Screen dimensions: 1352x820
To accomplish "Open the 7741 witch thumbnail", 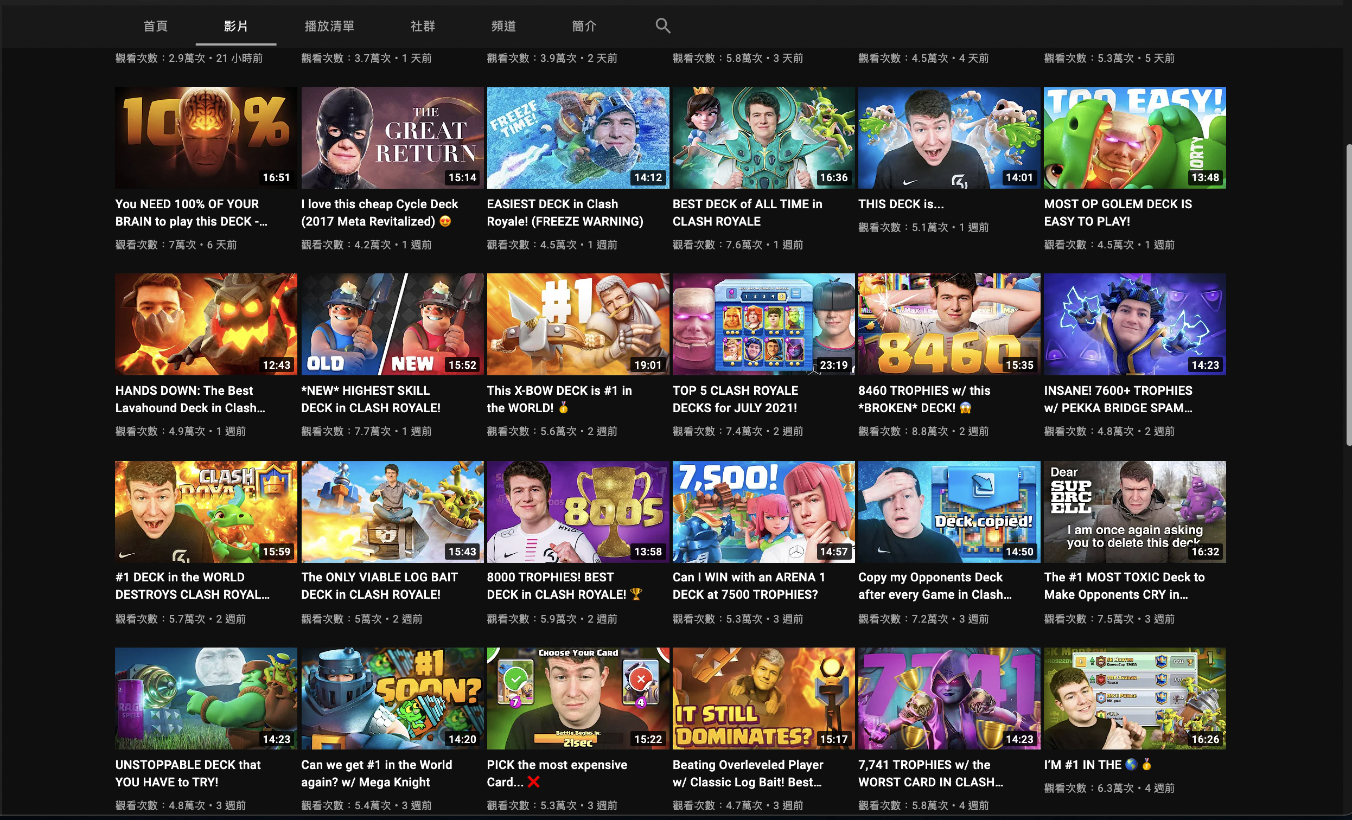I will click(x=949, y=698).
